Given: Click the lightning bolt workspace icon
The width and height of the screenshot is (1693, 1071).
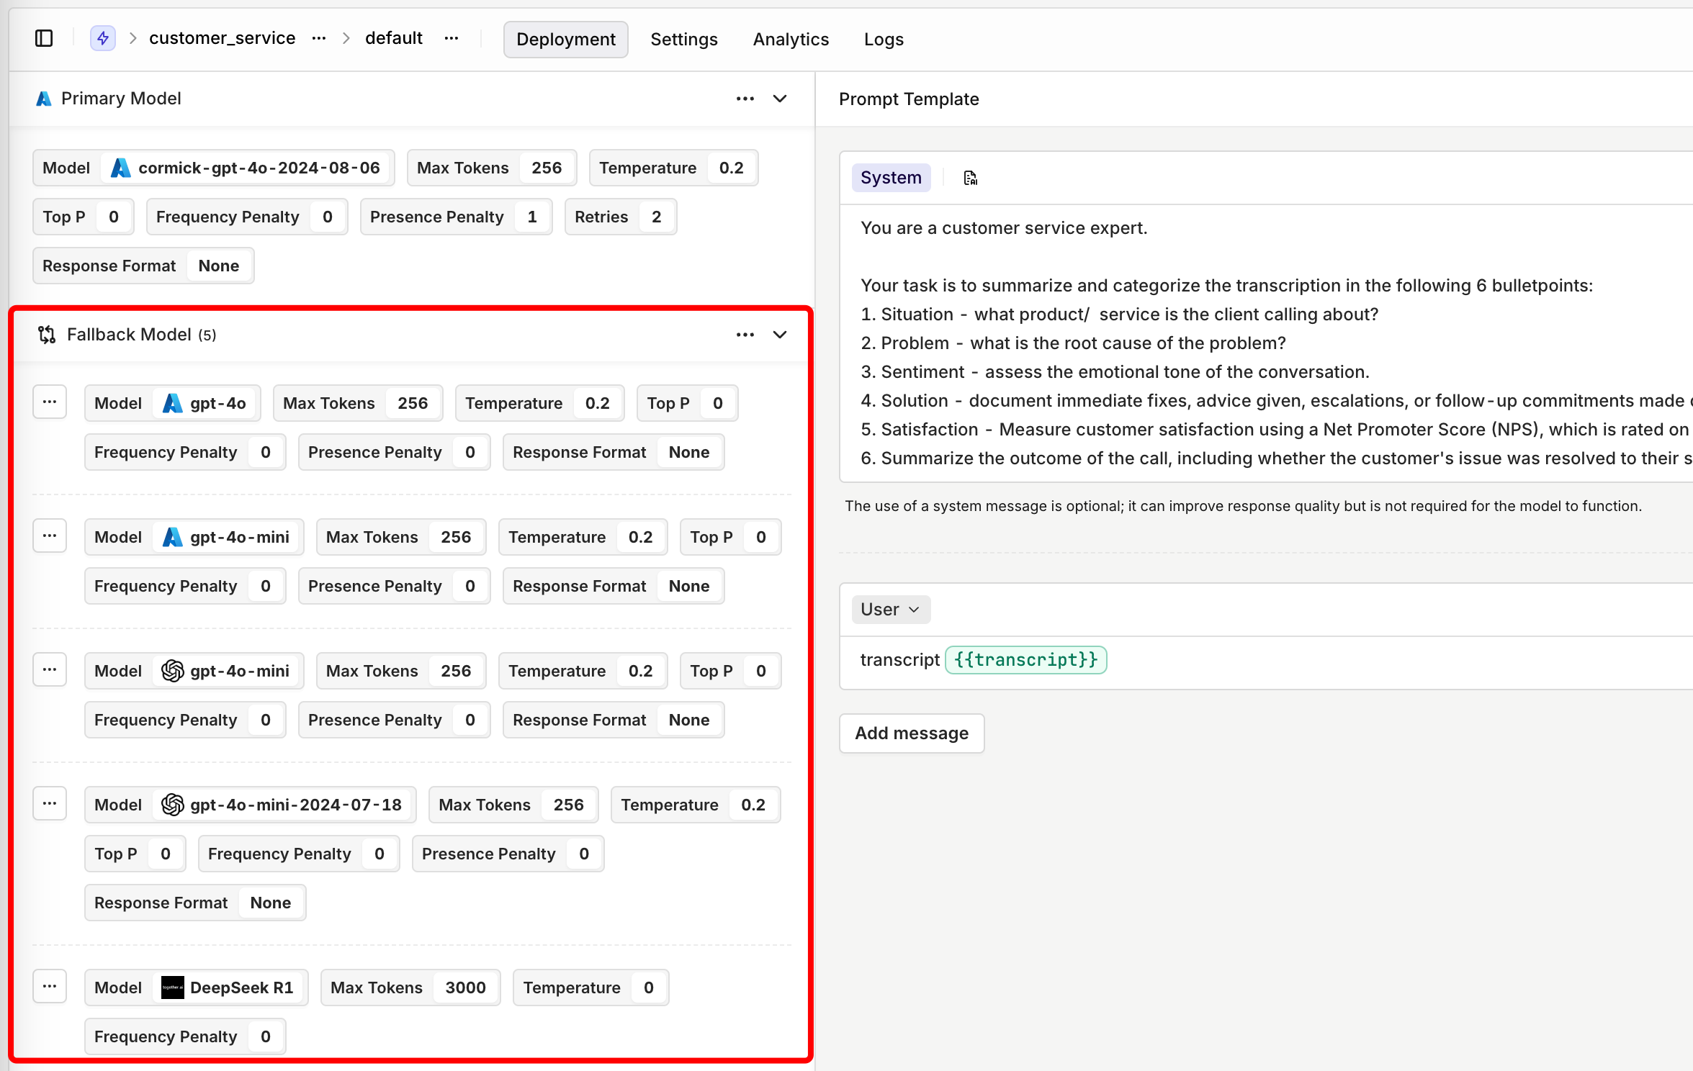Looking at the screenshot, I should [x=103, y=38].
